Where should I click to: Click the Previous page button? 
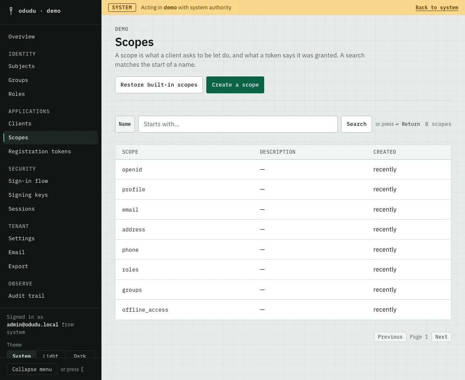(x=390, y=337)
